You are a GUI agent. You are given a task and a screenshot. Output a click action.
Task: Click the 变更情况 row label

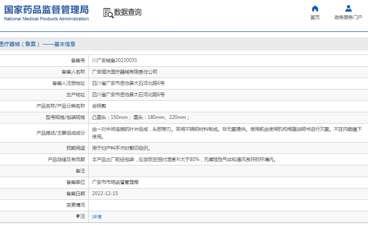[x=75, y=205]
